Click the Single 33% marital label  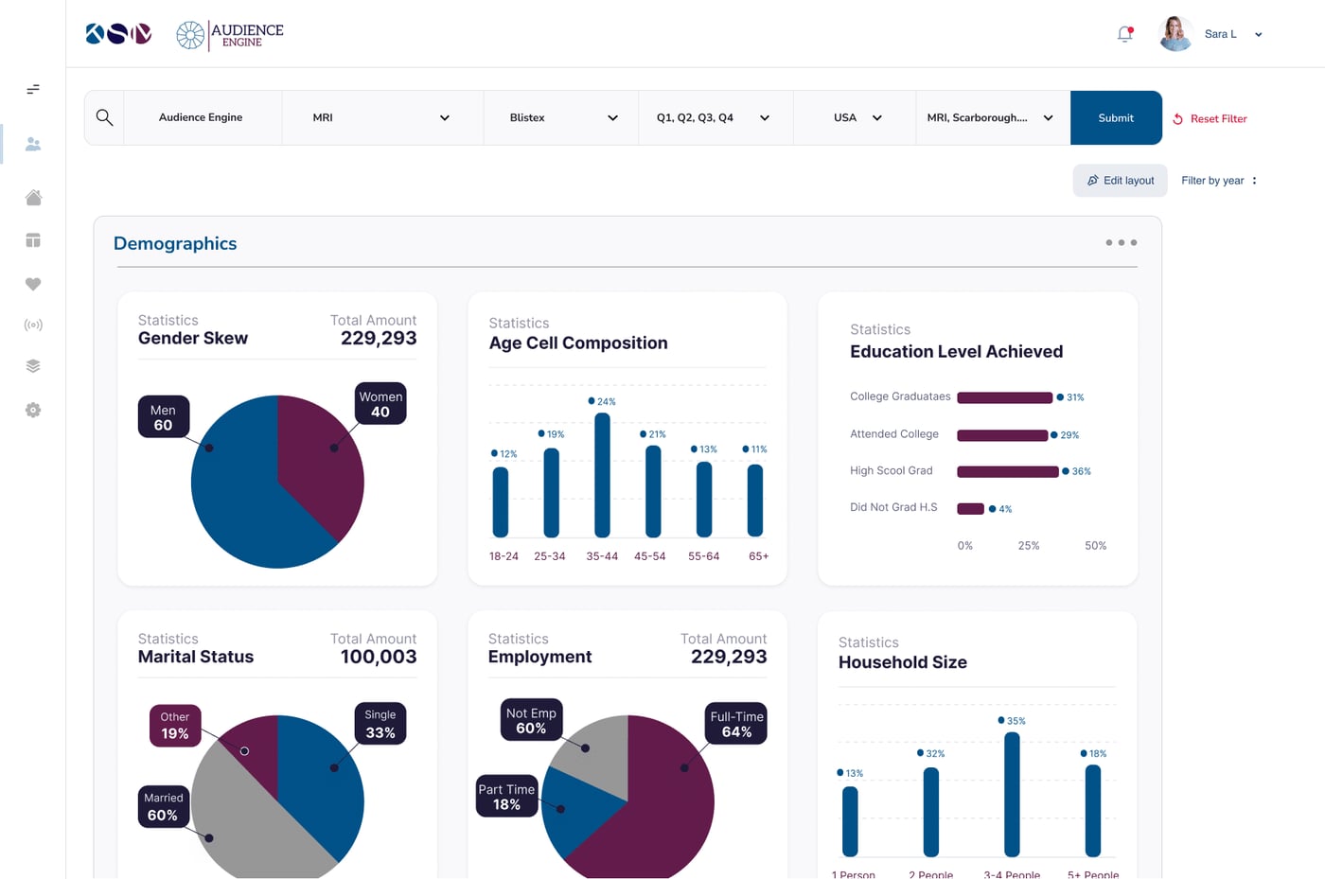click(380, 724)
